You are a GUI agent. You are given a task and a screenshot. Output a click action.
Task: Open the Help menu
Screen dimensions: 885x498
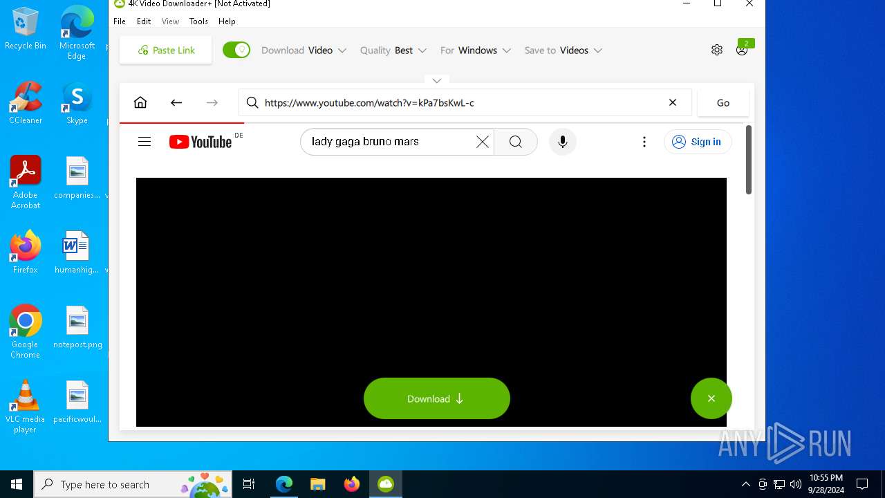coord(227,21)
